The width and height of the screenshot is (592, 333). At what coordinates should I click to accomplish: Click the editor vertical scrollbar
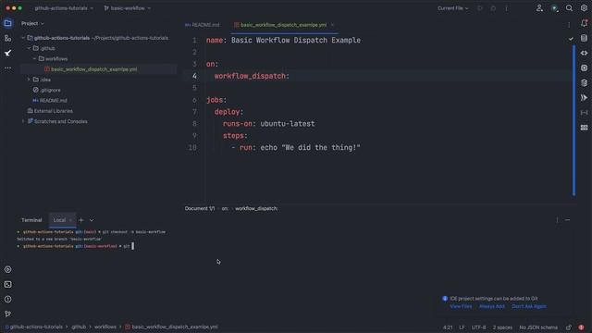coord(573,120)
